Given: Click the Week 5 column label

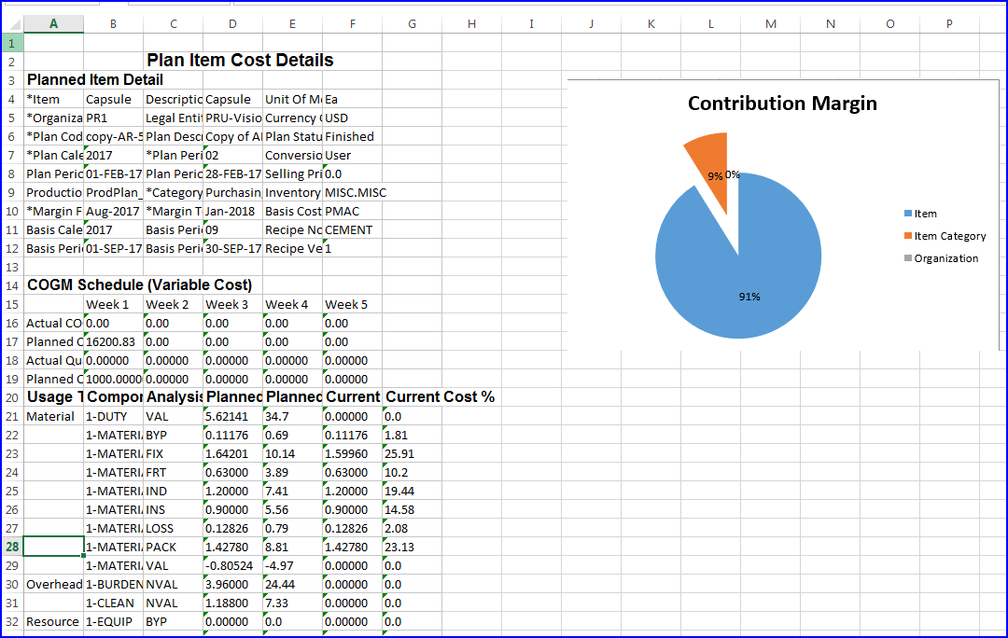Looking at the screenshot, I should pyautogui.click(x=352, y=305).
